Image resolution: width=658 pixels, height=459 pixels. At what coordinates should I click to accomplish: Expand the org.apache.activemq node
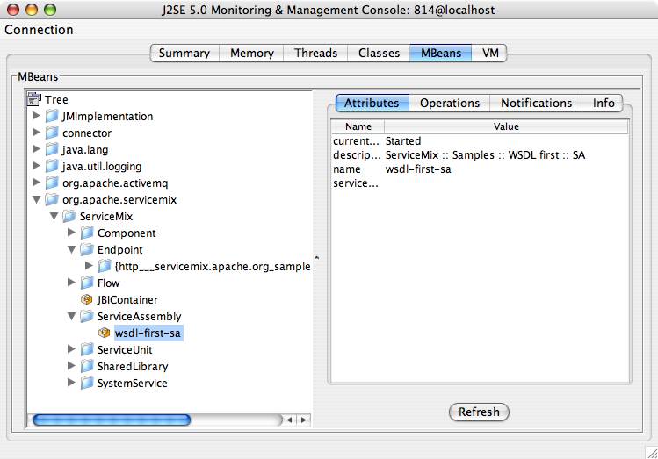point(36,183)
